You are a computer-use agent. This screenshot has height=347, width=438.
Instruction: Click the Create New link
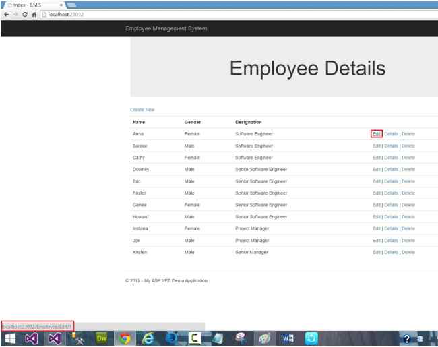142,110
